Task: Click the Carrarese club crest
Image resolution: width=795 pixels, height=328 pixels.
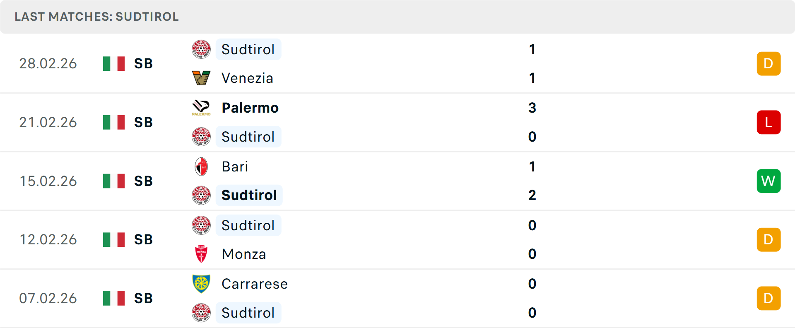Action: pos(201,284)
